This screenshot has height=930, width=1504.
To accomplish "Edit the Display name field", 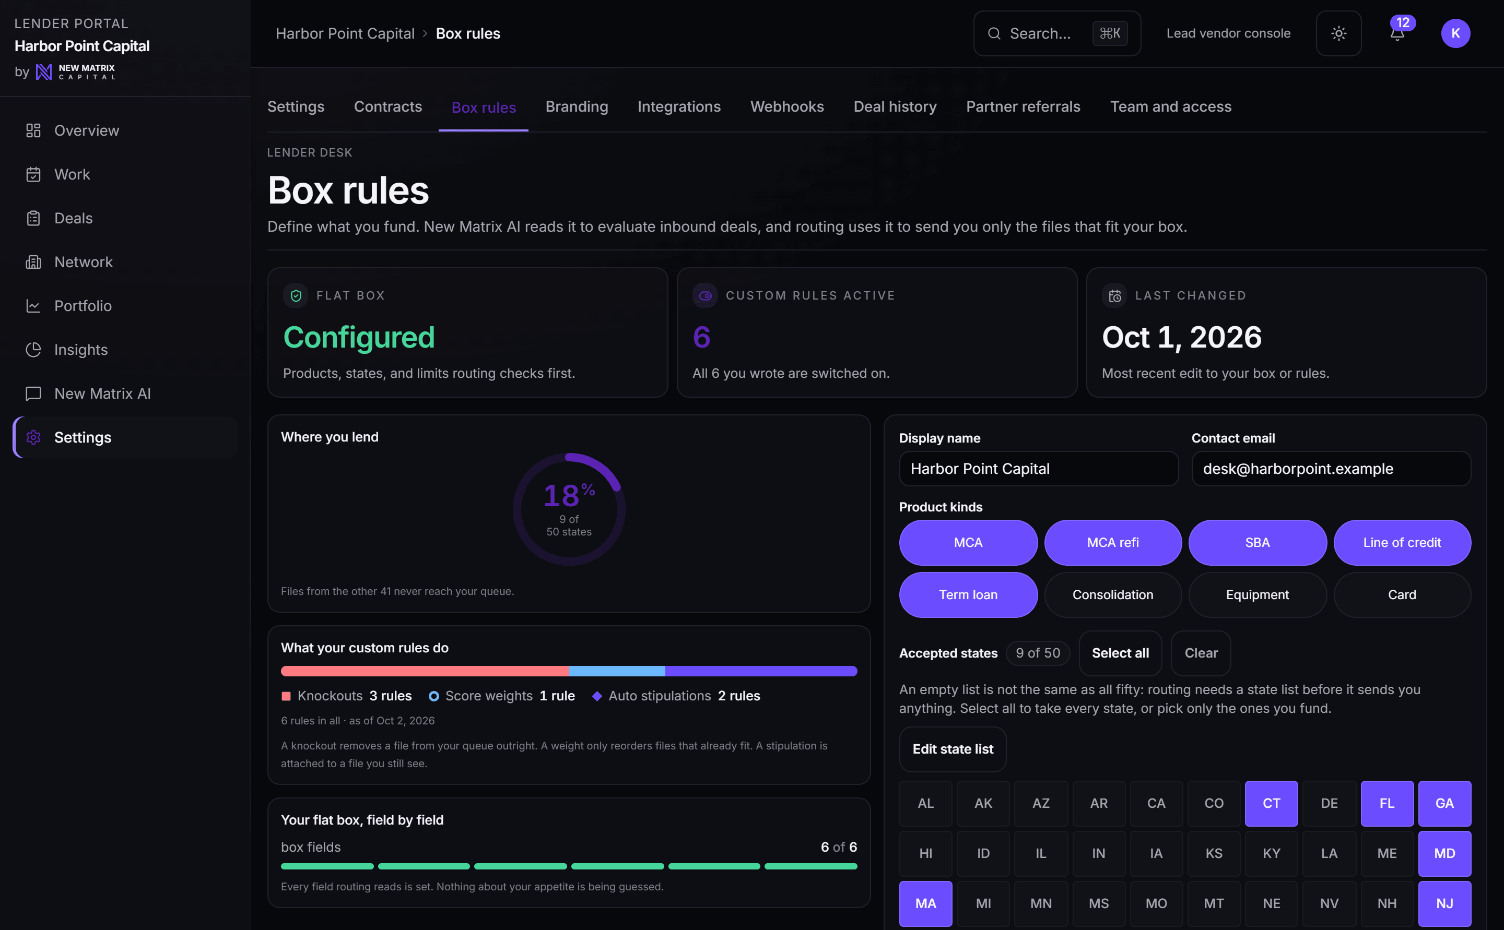I will coord(1039,469).
